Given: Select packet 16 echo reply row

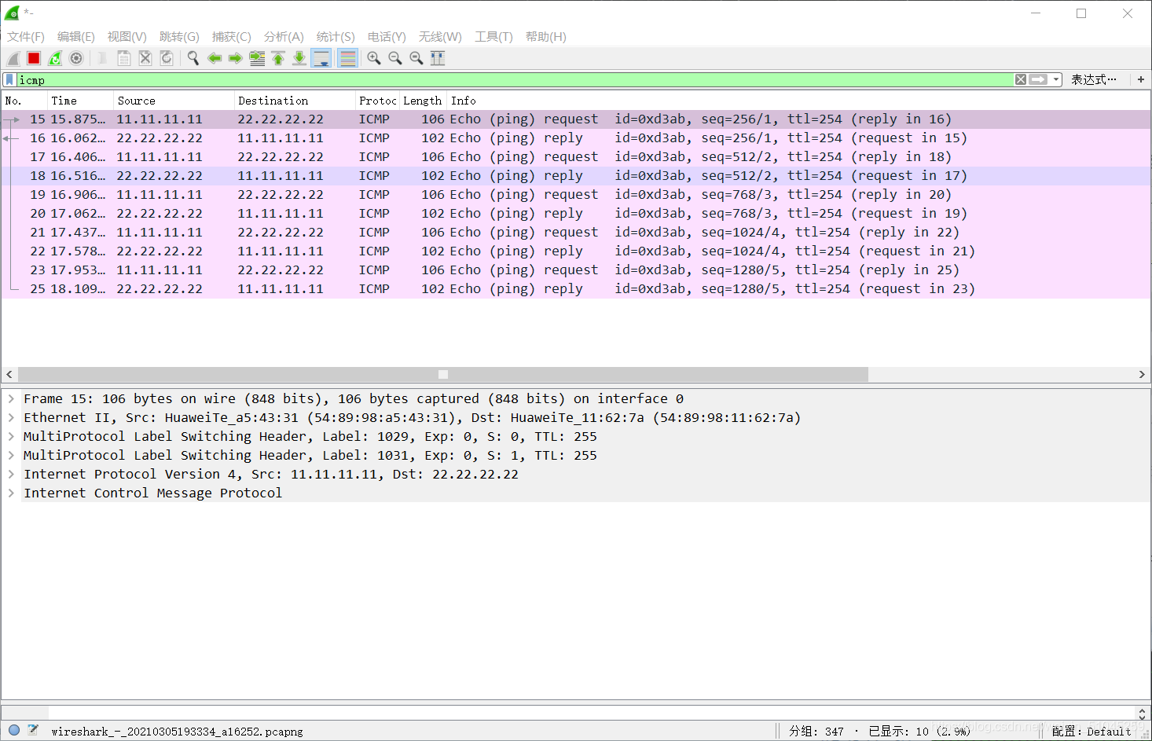Looking at the screenshot, I should pyautogui.click(x=576, y=138).
